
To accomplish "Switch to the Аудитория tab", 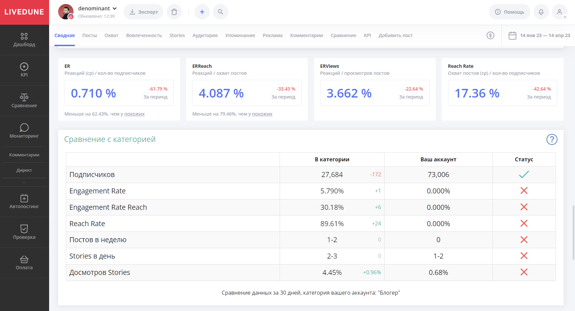I will [x=205, y=35].
